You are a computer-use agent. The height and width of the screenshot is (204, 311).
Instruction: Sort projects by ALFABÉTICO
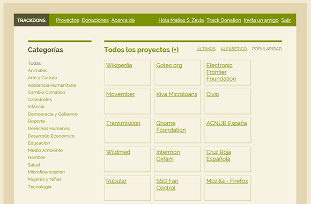(x=234, y=49)
